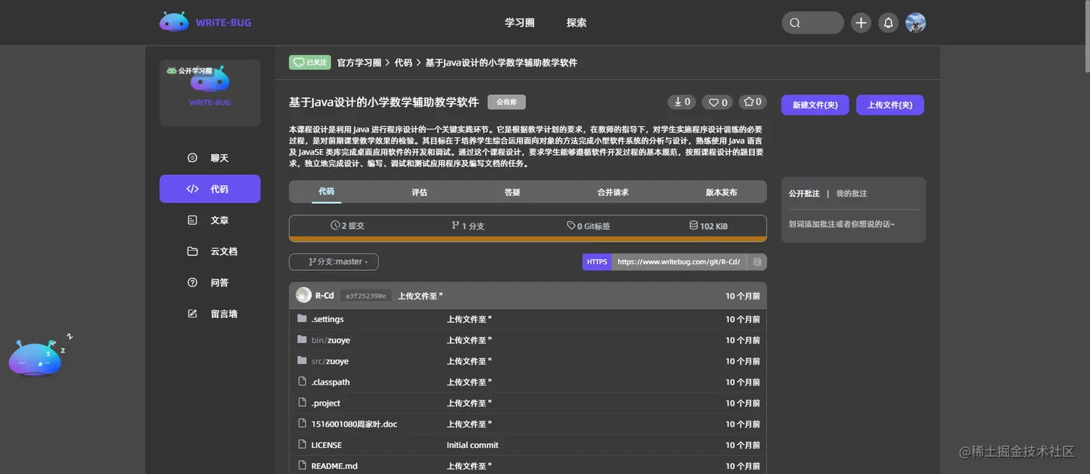Click the 云文档 folder icon in the sidebar
The width and height of the screenshot is (1090, 474).
pos(192,251)
